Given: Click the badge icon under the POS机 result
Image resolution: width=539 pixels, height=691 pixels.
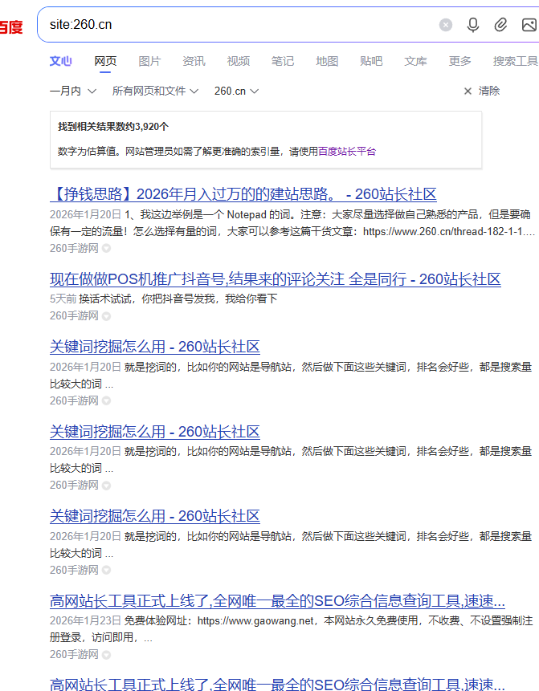Looking at the screenshot, I should 106,316.
